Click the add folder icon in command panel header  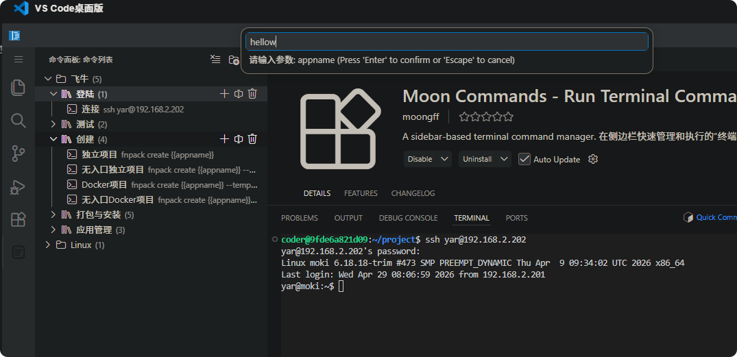234,60
